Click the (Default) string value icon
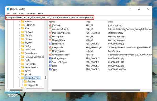This screenshot has width=157, height=101. [50, 25]
